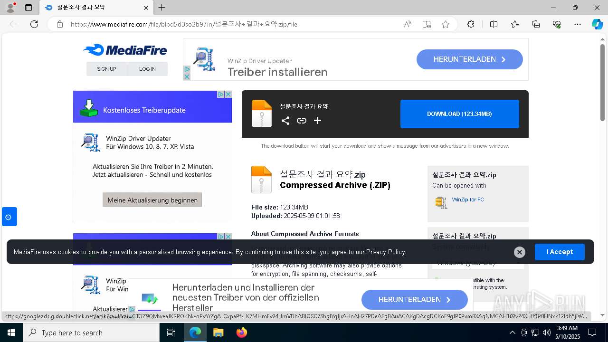Open Immersive reader translate icon

coord(427,24)
